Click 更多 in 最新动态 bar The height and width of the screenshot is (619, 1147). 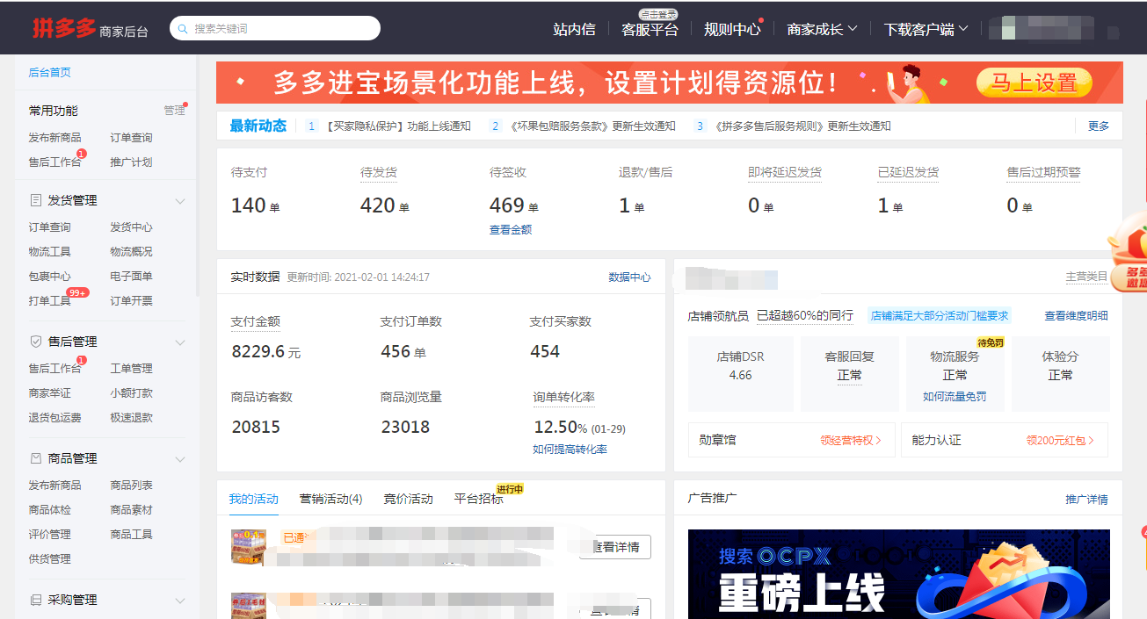1099,126
